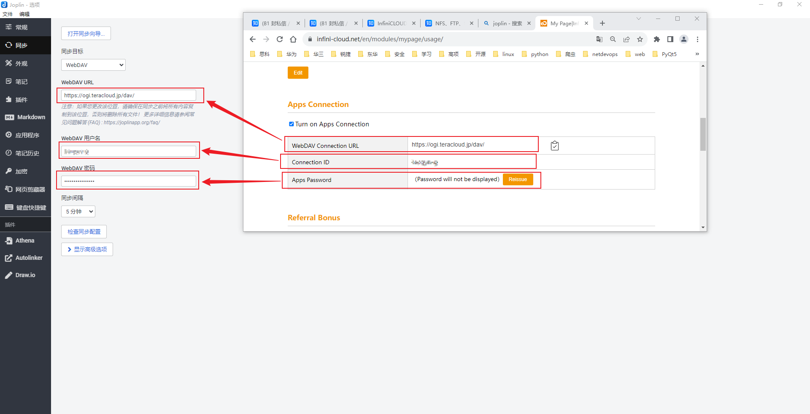Image resolution: width=810 pixels, height=414 pixels.
Task: Open the 华为 bookmarks folder
Action: point(287,54)
